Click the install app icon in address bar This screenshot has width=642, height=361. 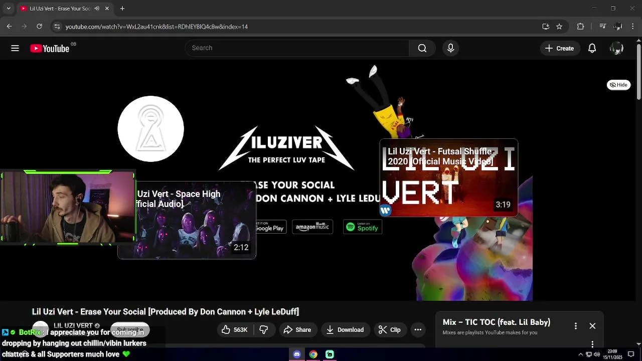pyautogui.click(x=546, y=27)
